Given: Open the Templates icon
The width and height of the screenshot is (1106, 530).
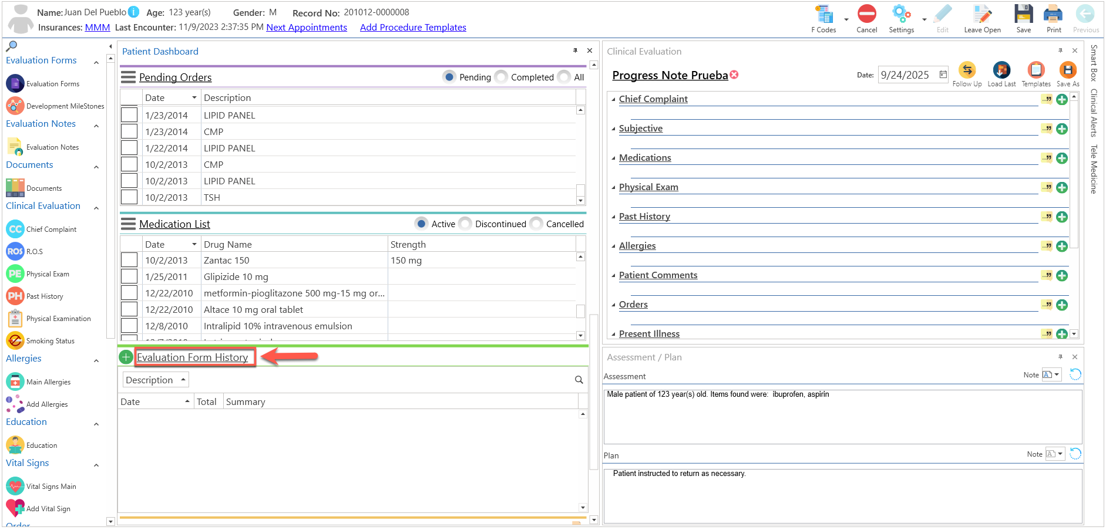Looking at the screenshot, I should 1036,70.
